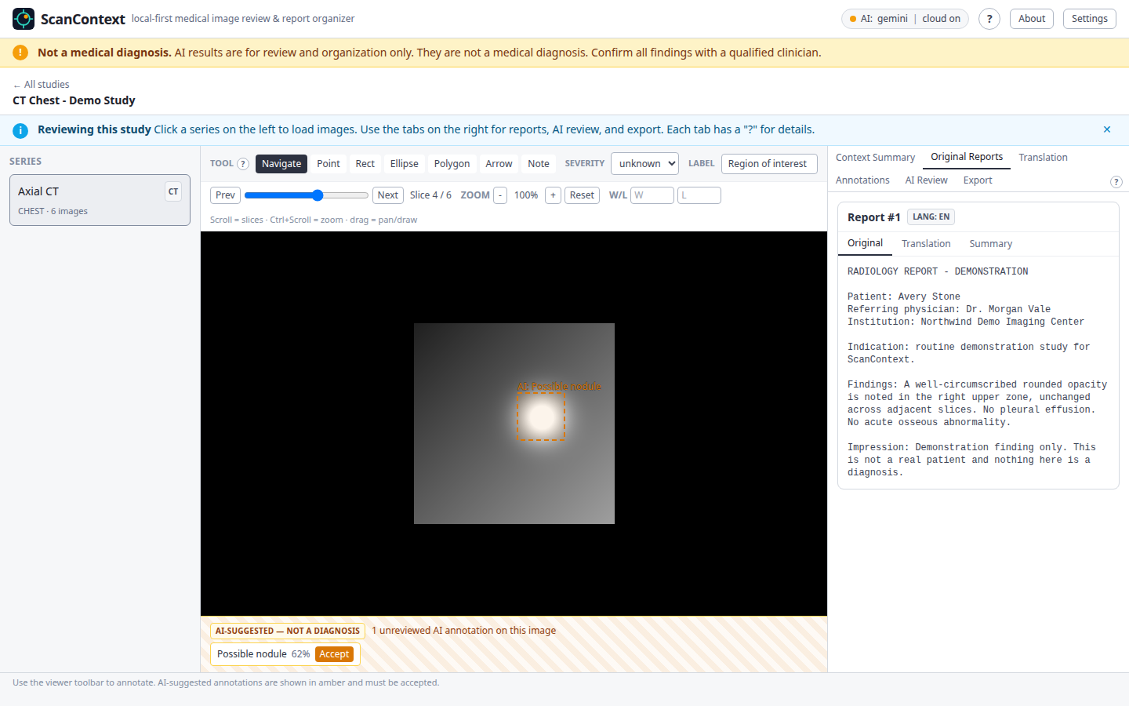The image size is (1129, 706).
Task: Click the right panel tabs help icon
Action: point(1116,182)
